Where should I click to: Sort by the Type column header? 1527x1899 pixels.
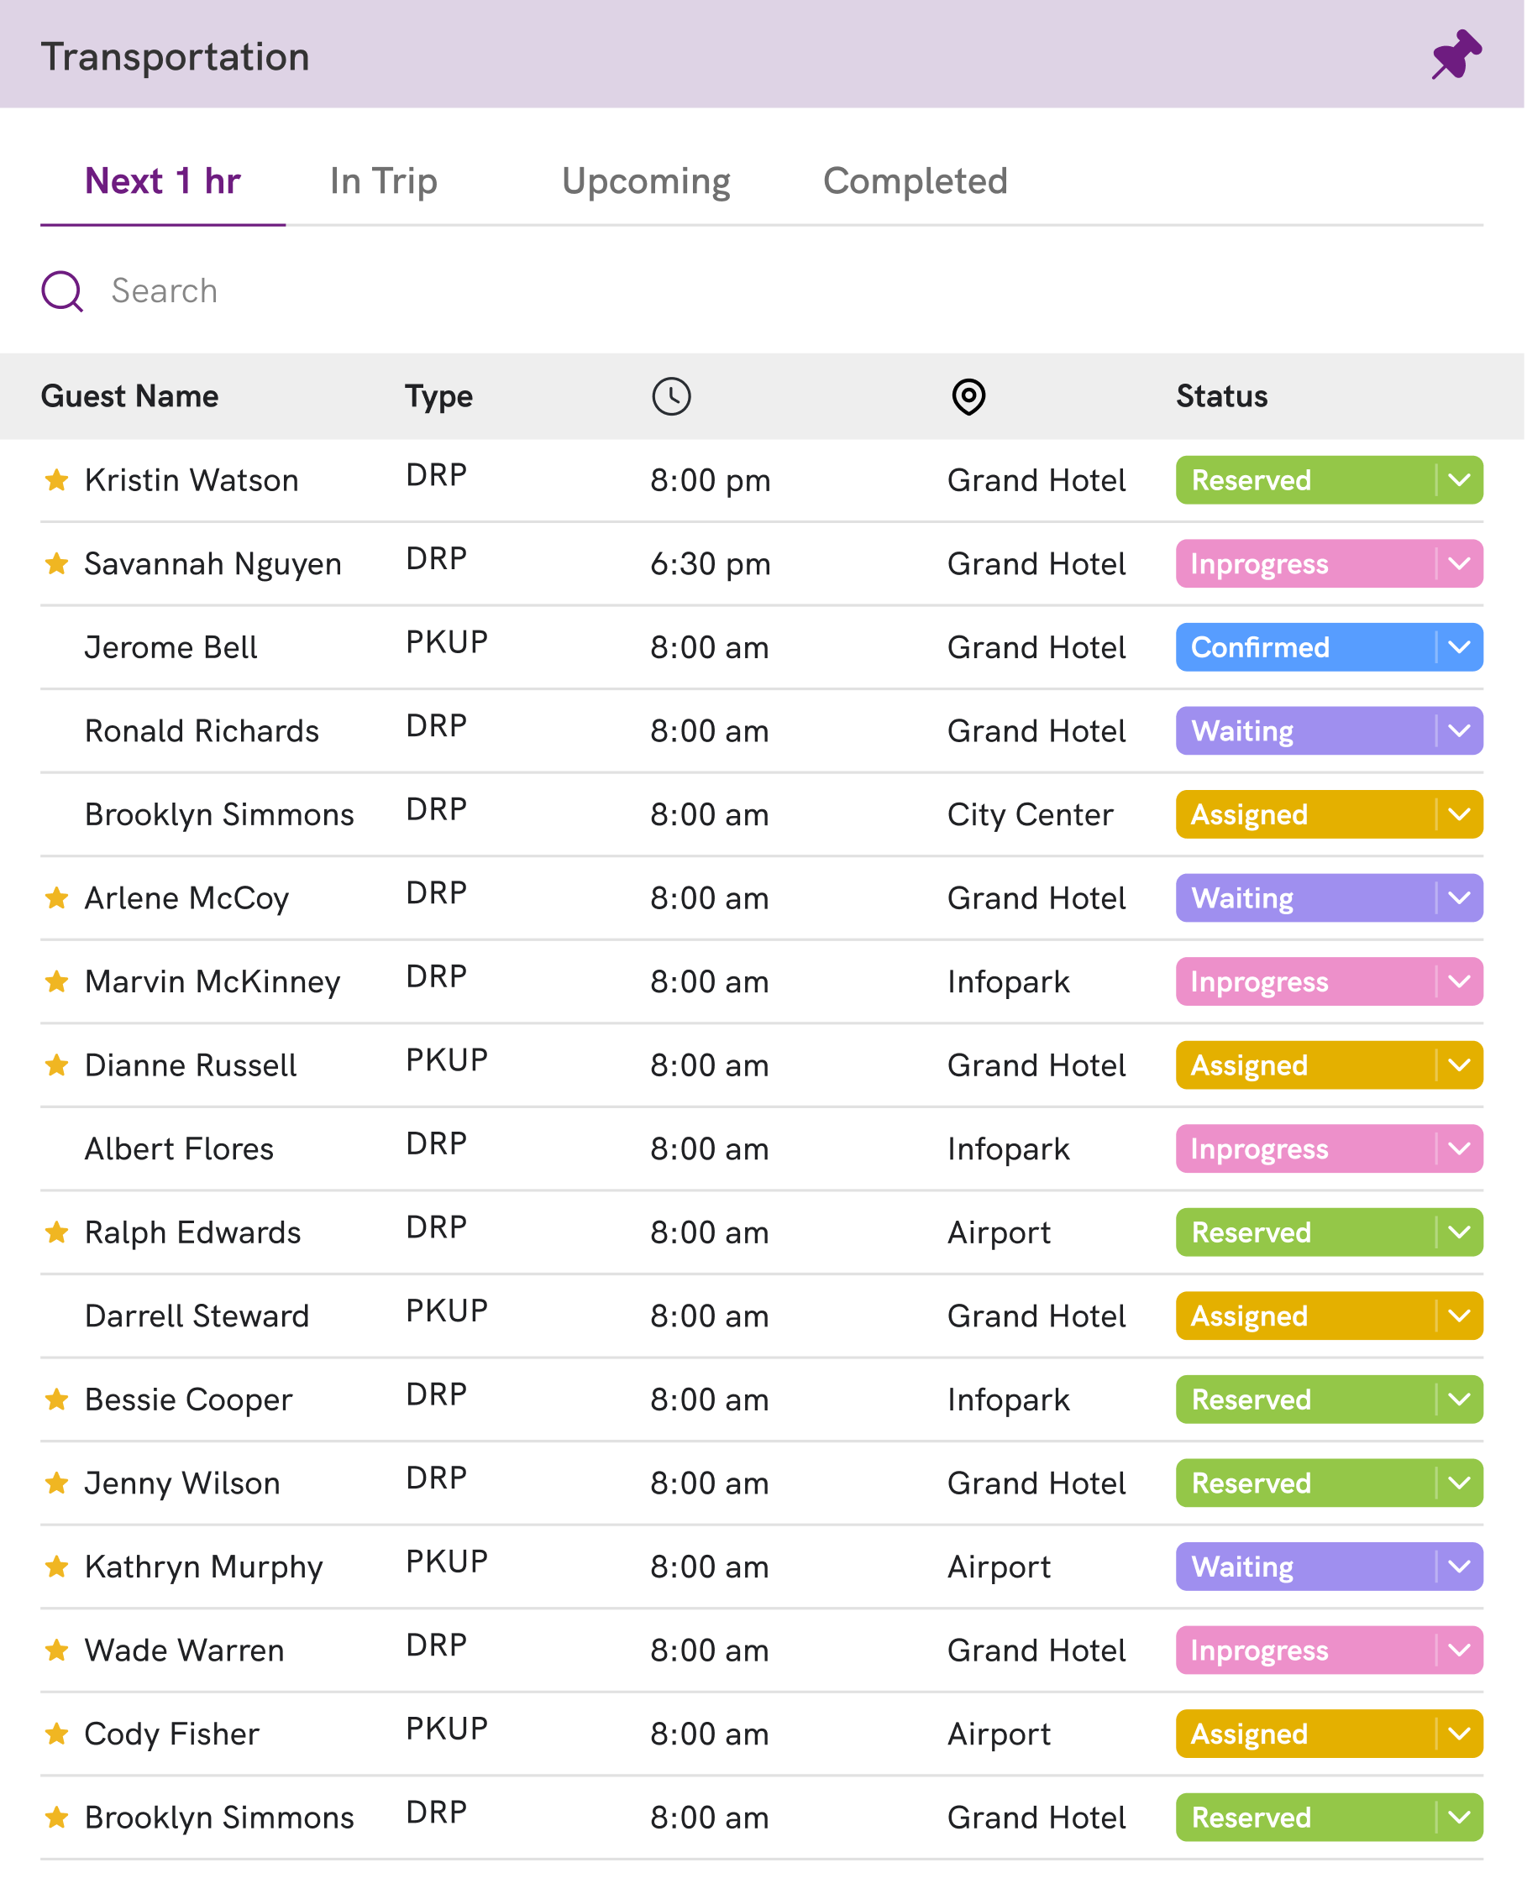click(x=439, y=396)
